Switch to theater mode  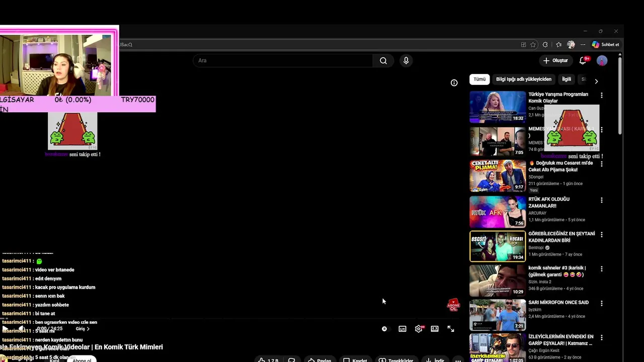point(435,329)
